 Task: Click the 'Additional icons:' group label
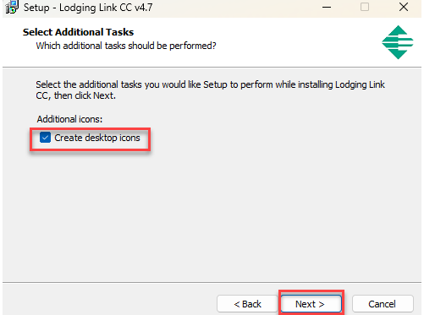[69, 119]
